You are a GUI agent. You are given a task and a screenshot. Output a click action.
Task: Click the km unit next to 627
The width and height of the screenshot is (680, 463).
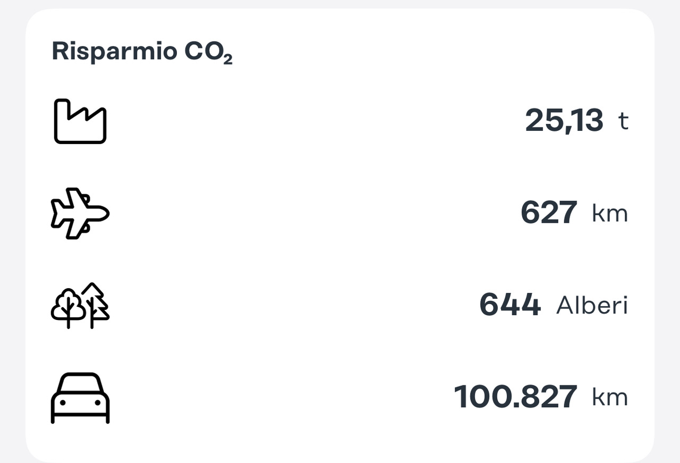tap(610, 213)
